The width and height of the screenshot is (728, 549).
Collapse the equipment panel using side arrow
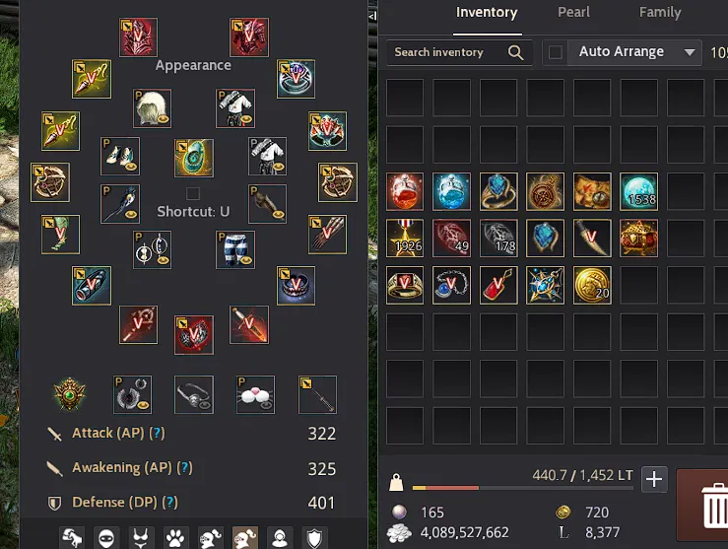pyautogui.click(x=372, y=16)
